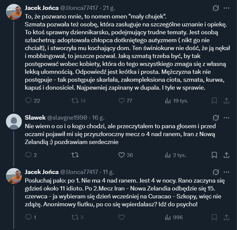
Task: Open Slawek's profile avatar
Action: (14, 122)
